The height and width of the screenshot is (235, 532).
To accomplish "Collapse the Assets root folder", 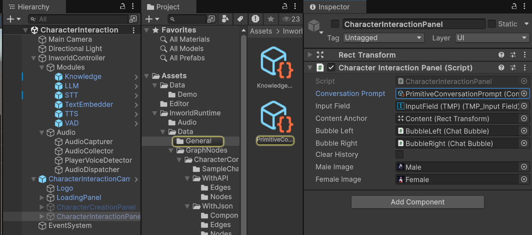I will point(147,76).
